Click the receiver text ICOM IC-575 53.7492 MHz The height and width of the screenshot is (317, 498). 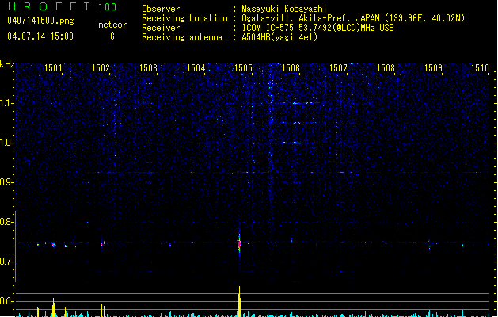318,28
